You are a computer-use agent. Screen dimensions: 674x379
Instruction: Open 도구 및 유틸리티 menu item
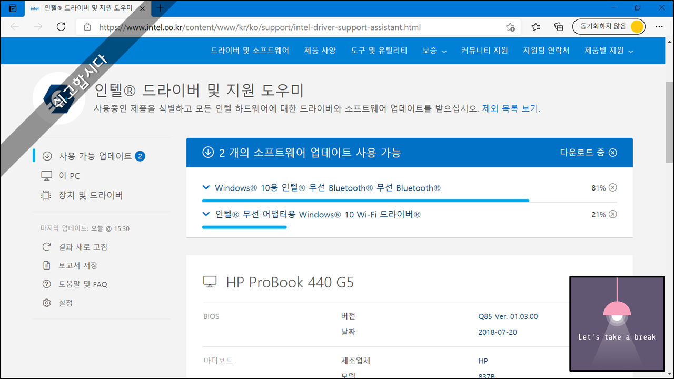click(x=379, y=51)
